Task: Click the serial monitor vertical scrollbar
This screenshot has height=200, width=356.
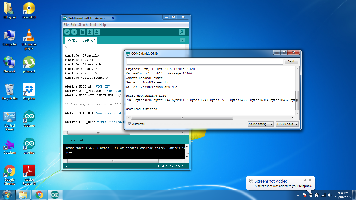Action: coord(297,90)
